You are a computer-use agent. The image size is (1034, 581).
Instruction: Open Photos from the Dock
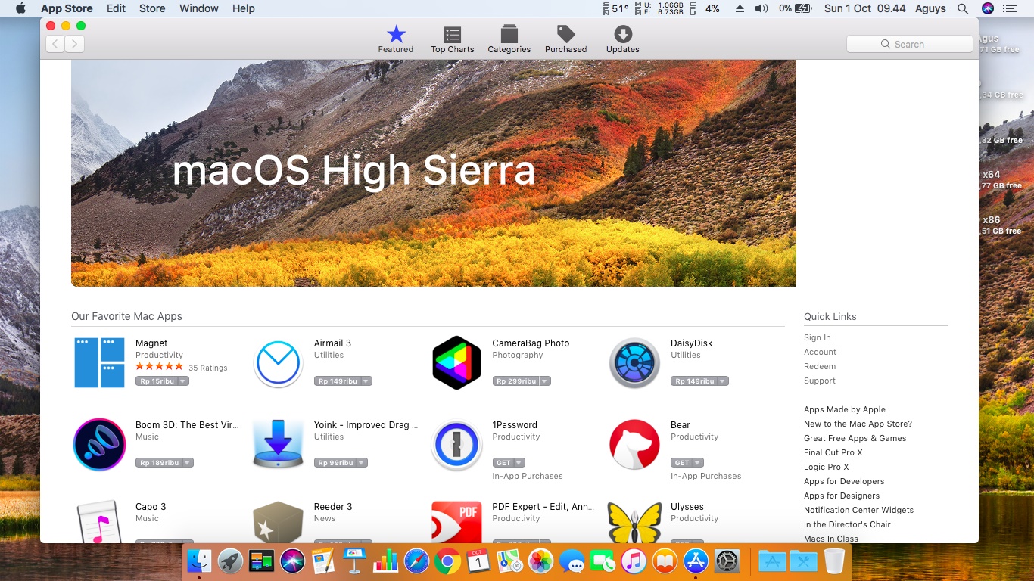point(540,561)
